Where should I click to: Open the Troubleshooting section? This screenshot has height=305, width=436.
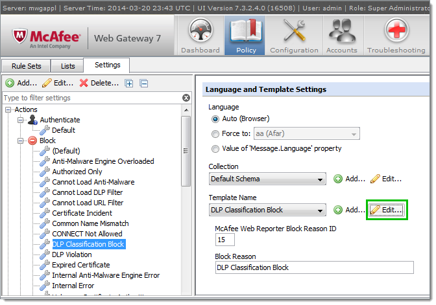pyautogui.click(x=396, y=36)
